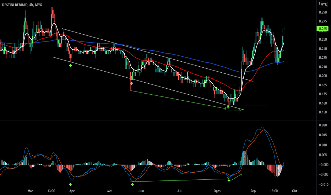331x195 pixels.
Task: Click the Okt label on the time axis
Action: pos(294,191)
